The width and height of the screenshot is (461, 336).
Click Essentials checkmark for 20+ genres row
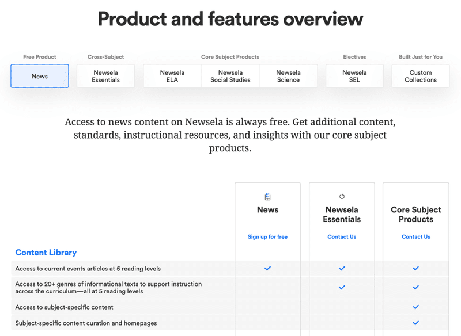(x=342, y=287)
